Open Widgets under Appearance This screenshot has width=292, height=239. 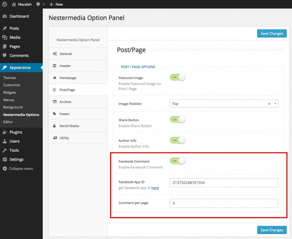9,93
